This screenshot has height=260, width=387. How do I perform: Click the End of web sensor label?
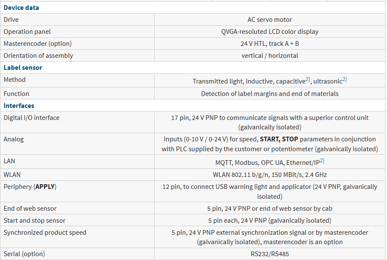(30, 209)
